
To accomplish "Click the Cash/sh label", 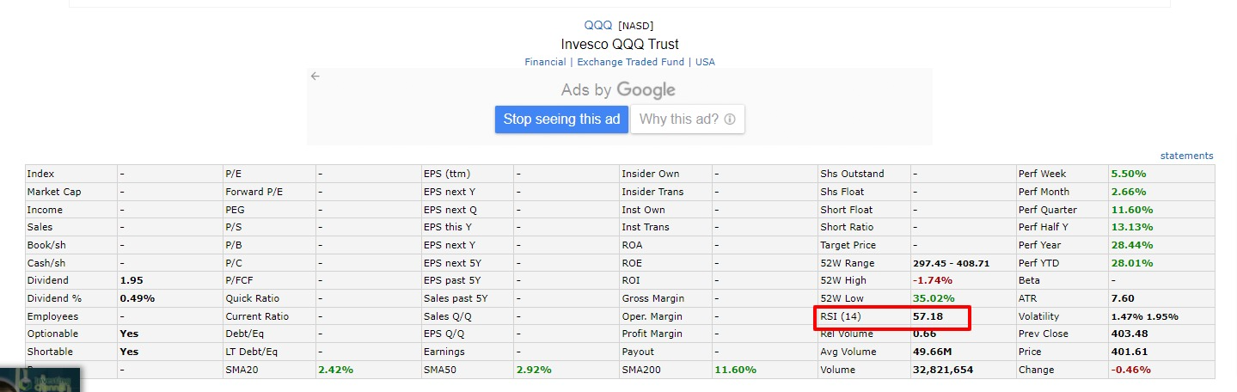I will click(46, 263).
